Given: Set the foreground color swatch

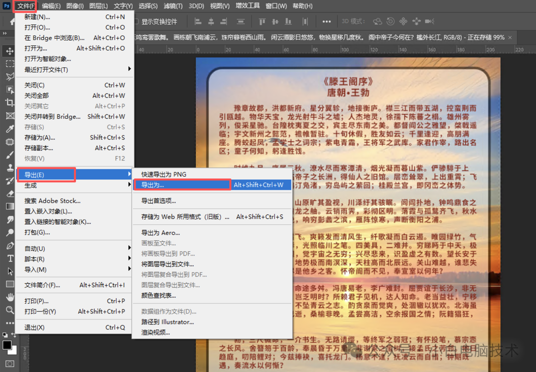Looking at the screenshot, I should click(x=6, y=345).
